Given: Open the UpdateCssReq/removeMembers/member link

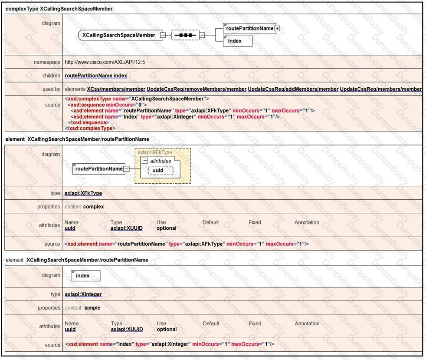Looking at the screenshot, I should click(x=196, y=89).
